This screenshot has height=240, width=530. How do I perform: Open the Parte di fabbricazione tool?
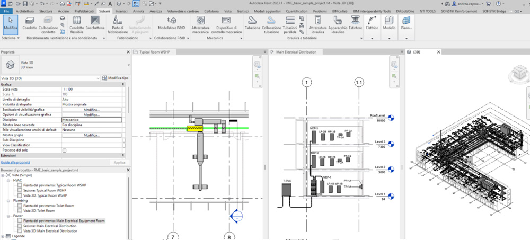point(118,25)
